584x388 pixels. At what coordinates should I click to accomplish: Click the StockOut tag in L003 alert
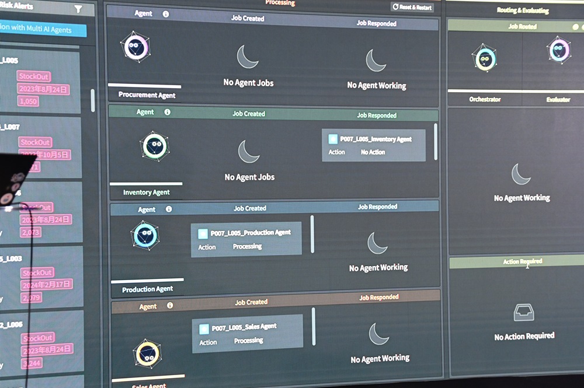(x=37, y=272)
